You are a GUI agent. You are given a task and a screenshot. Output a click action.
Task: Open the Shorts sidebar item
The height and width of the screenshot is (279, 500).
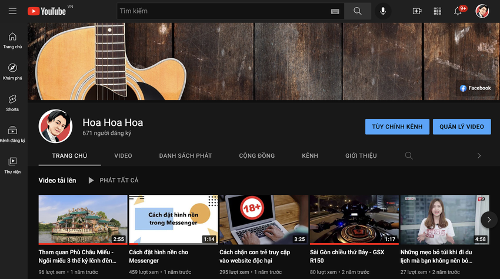(x=12, y=102)
